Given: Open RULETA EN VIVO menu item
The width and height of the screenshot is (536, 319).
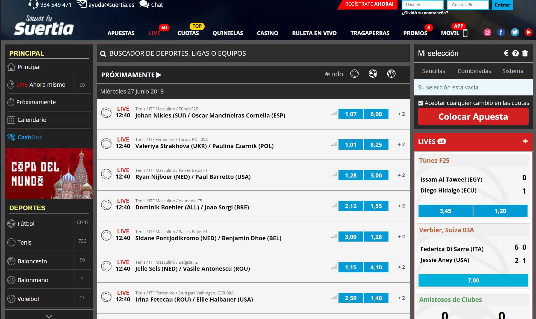Looking at the screenshot, I should coord(314,33).
